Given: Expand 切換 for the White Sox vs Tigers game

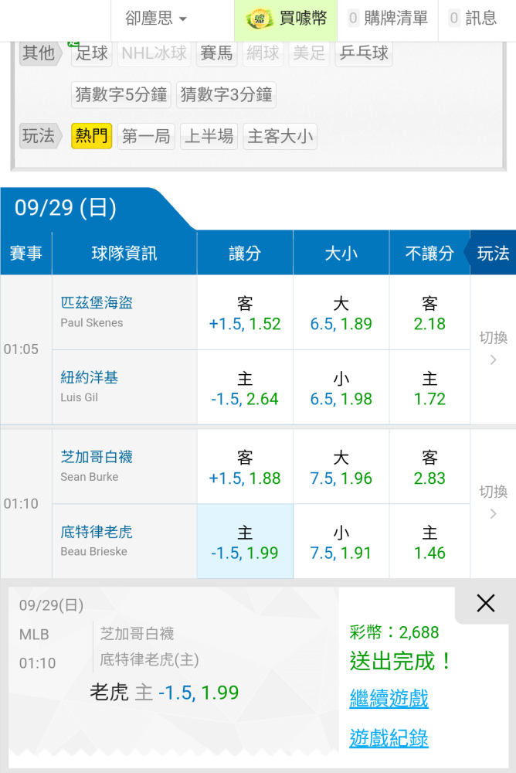Looking at the screenshot, I should pos(493,502).
